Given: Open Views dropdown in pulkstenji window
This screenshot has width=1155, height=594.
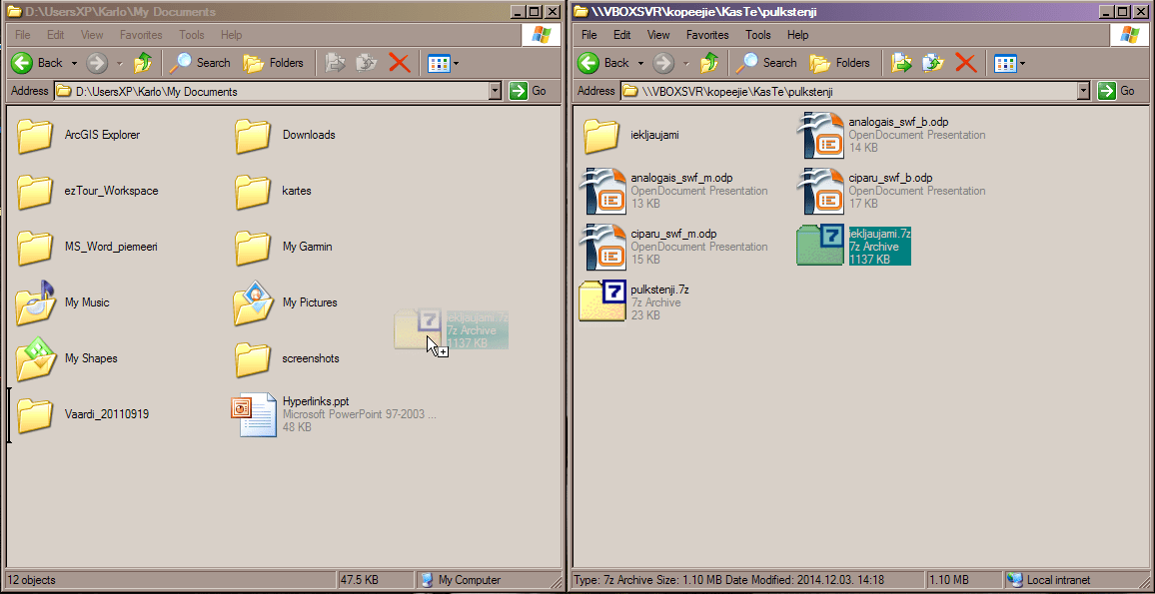Looking at the screenshot, I should pos(1010,63).
